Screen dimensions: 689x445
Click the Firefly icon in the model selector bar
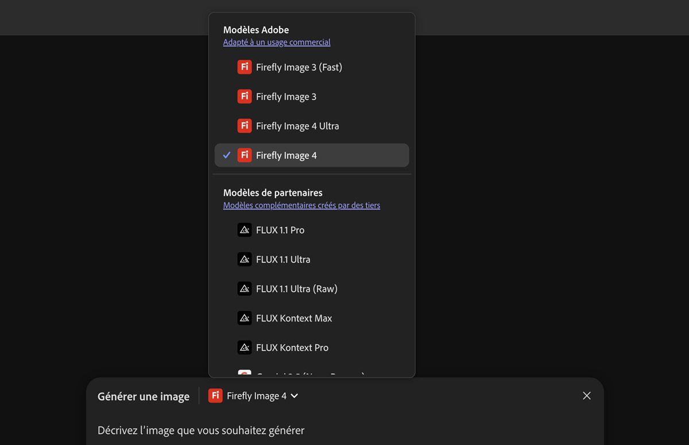point(215,396)
